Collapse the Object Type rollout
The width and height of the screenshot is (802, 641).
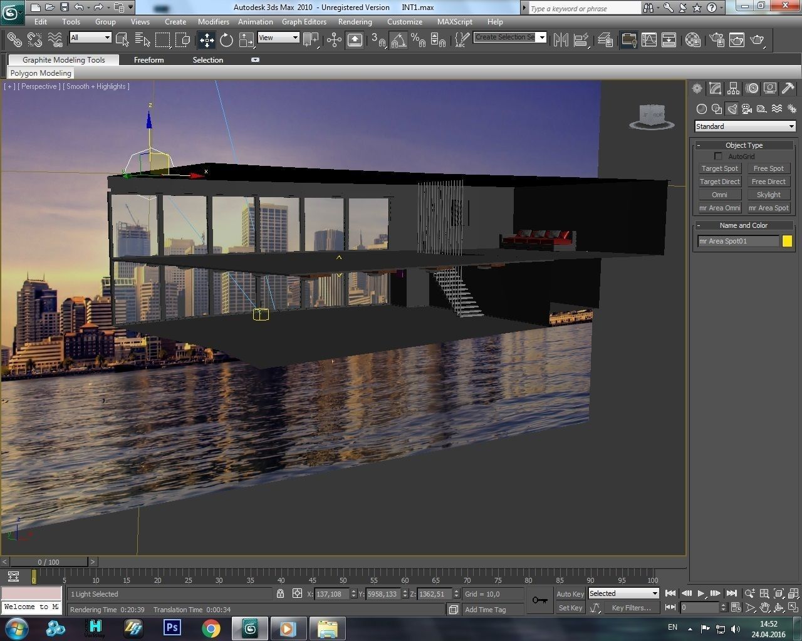click(744, 145)
